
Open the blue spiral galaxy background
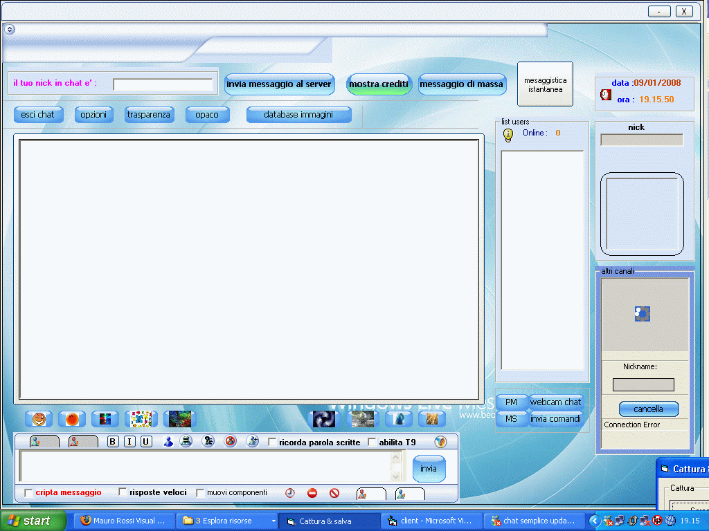(x=324, y=419)
